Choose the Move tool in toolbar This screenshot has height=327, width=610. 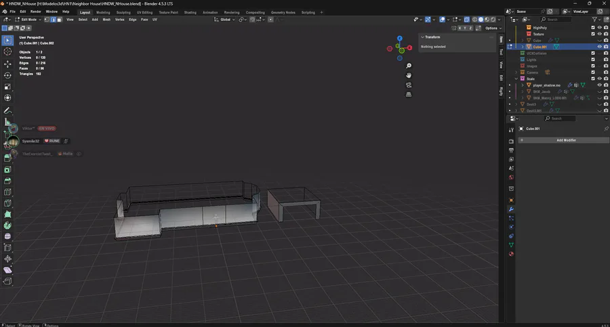tap(7, 64)
